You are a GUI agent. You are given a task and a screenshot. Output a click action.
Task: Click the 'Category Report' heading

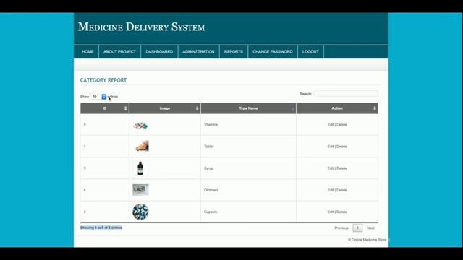pos(103,80)
